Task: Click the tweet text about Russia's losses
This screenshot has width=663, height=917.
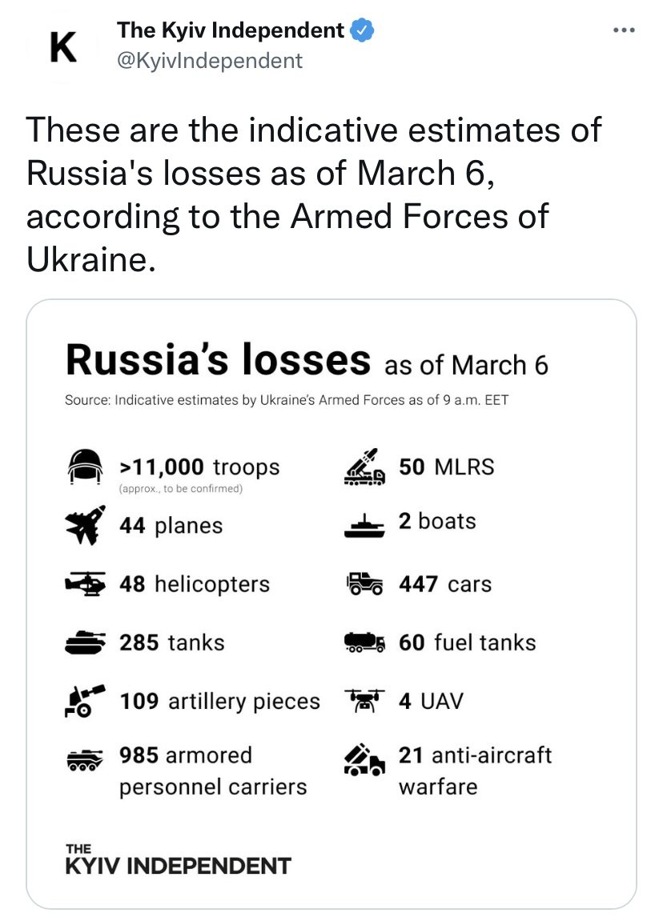Action: coord(314,194)
